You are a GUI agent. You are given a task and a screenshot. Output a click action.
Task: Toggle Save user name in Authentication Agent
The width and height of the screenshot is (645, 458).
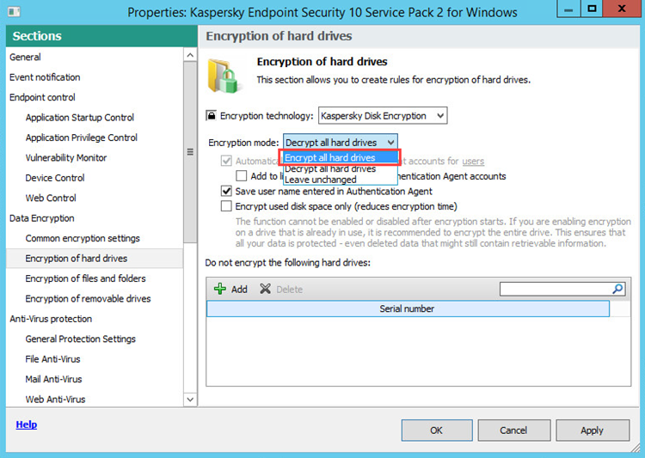pyautogui.click(x=226, y=191)
